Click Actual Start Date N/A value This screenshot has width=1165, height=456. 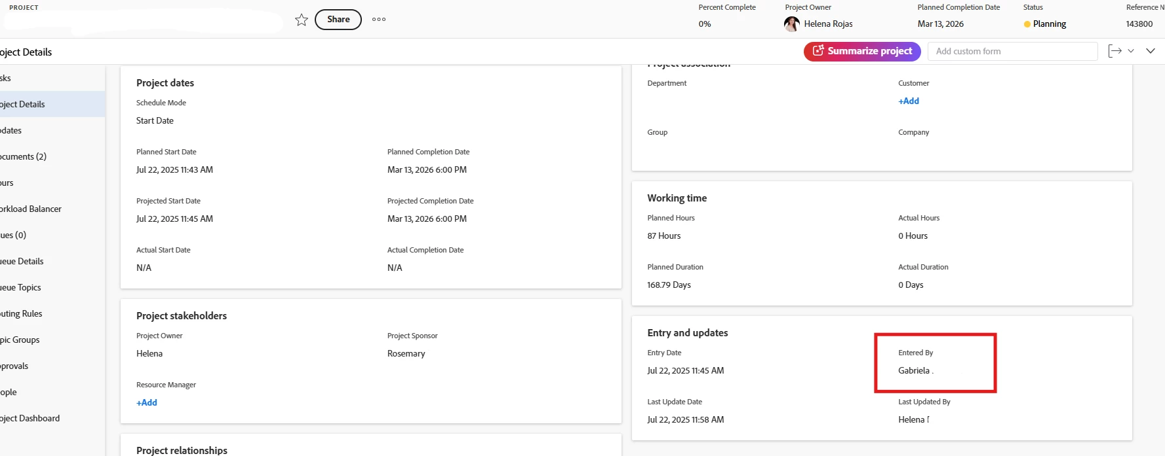point(144,268)
